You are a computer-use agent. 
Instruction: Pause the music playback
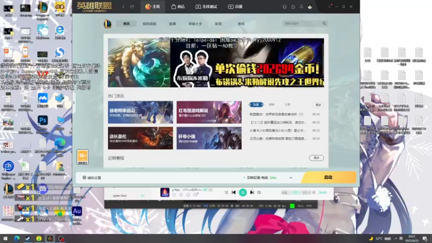click(x=242, y=192)
